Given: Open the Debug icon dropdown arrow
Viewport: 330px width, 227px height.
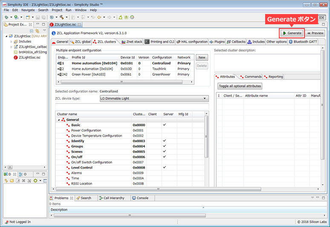Looking at the screenshot, I should point(11,17).
